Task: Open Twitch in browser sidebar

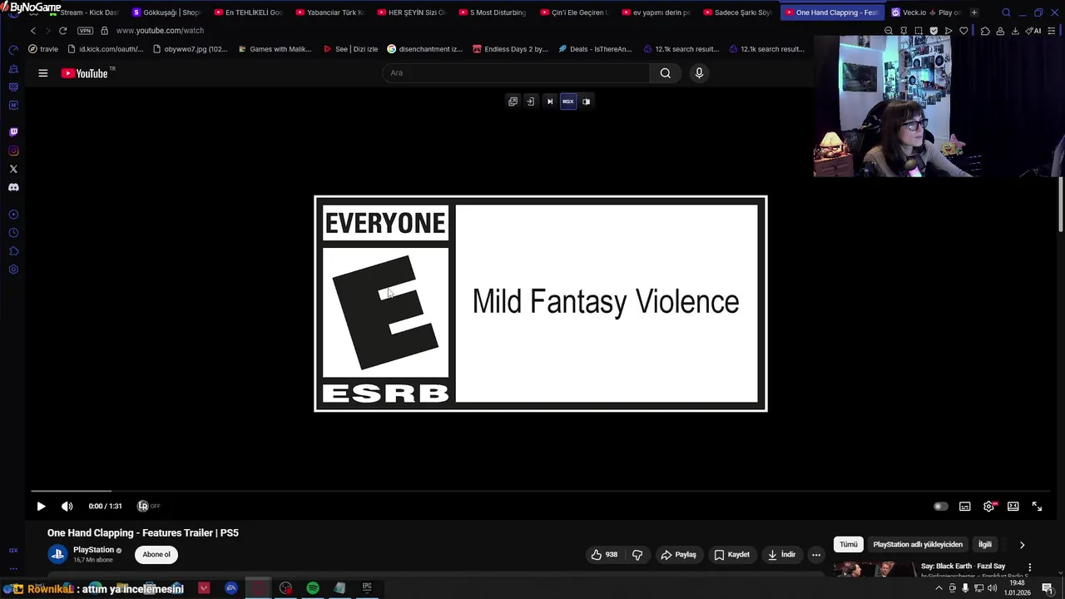Action: tap(13, 132)
